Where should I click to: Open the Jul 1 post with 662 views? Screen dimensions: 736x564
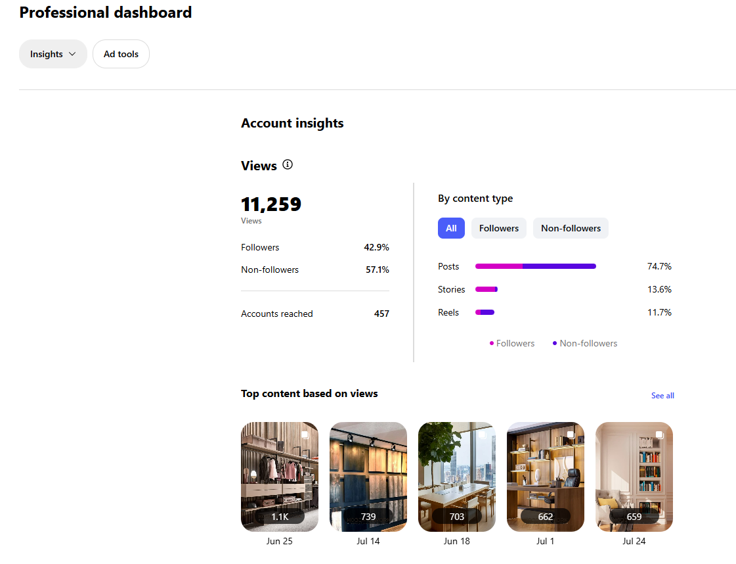(546, 477)
